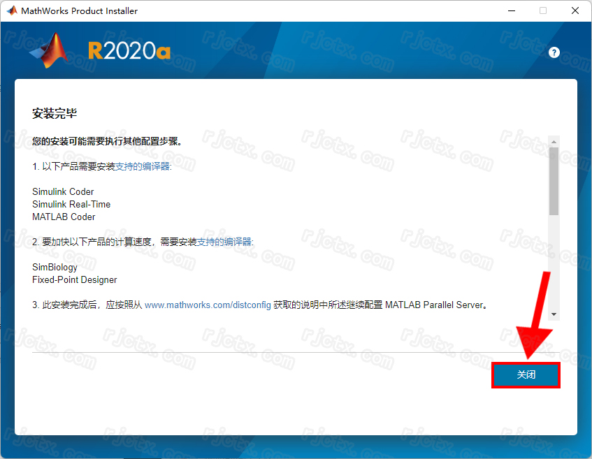The width and height of the screenshot is (592, 459).
Task: Open 支持的编译器 link in item 2
Action: 225,242
